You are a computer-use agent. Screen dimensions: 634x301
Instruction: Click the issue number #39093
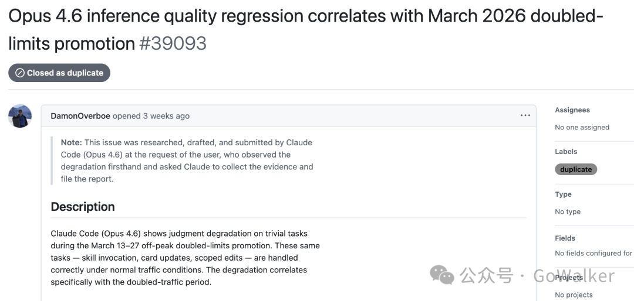(173, 43)
